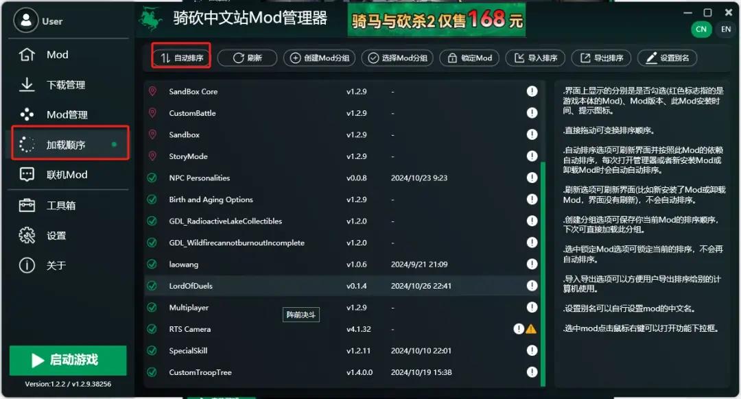Open 联机Mod multiplayer mods
Screen dimensions: 741x399
pos(68,175)
